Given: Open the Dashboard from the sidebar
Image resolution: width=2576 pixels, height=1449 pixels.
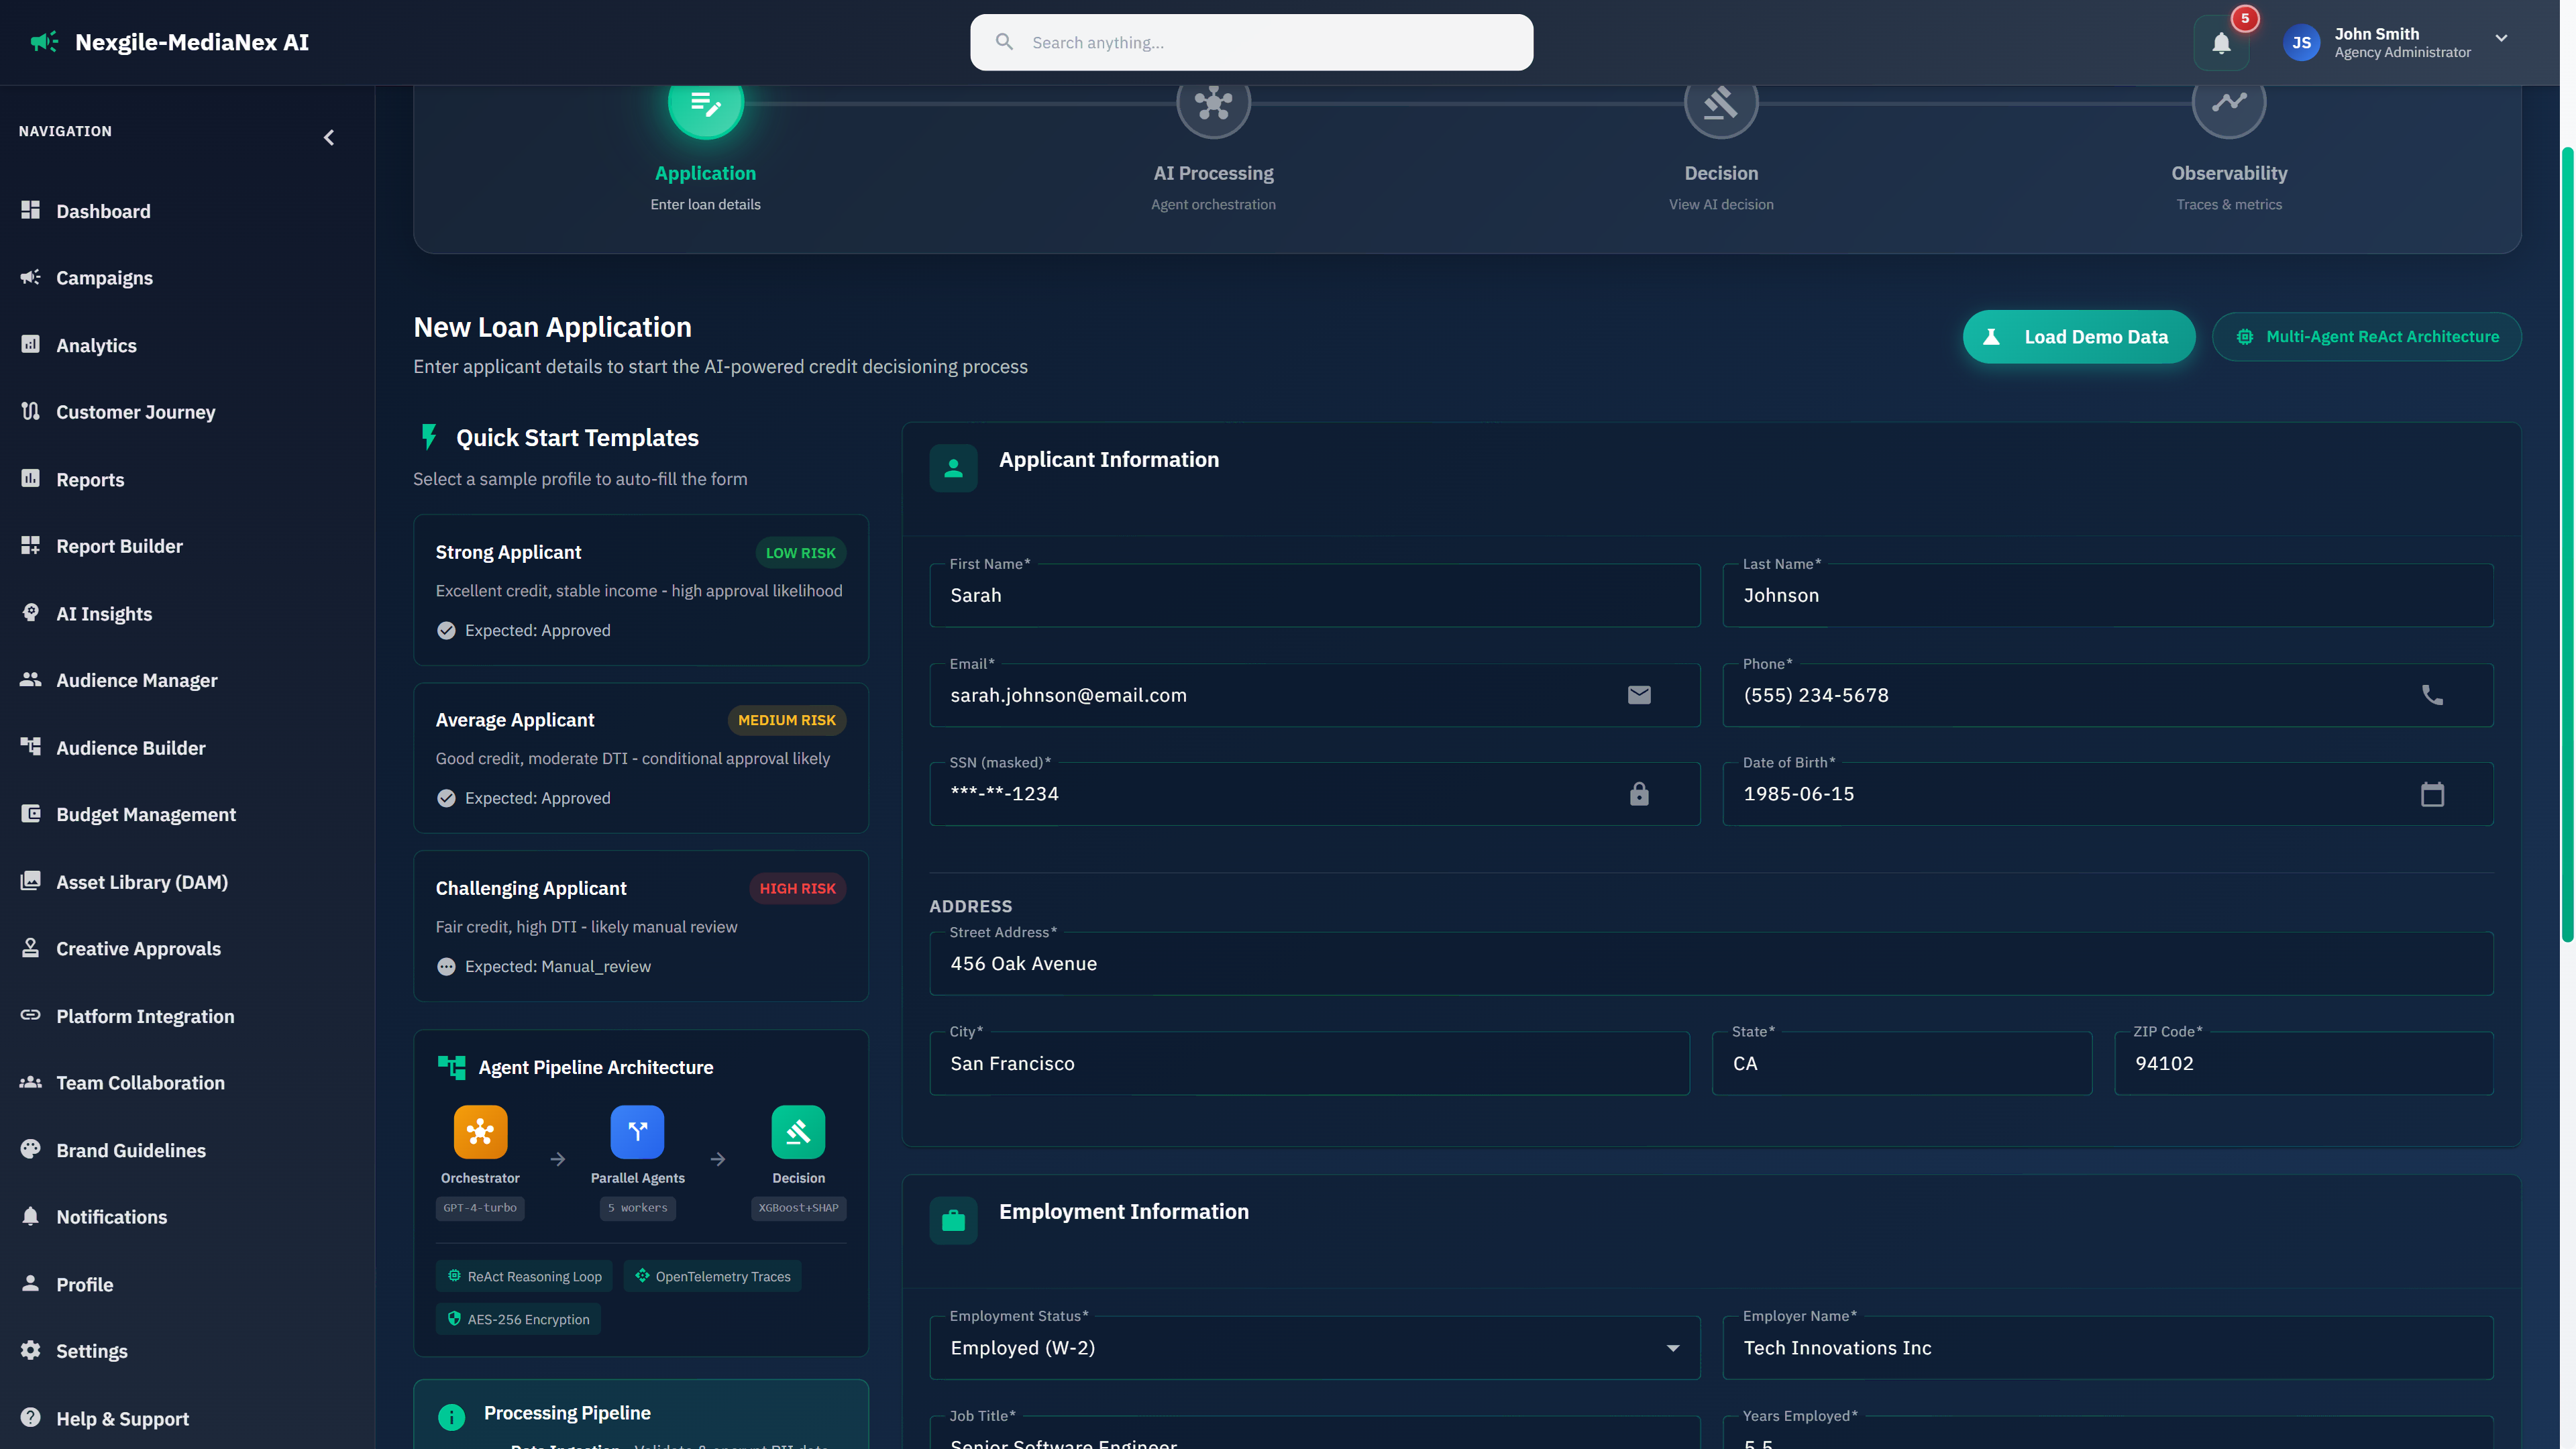Looking at the screenshot, I should (x=103, y=211).
